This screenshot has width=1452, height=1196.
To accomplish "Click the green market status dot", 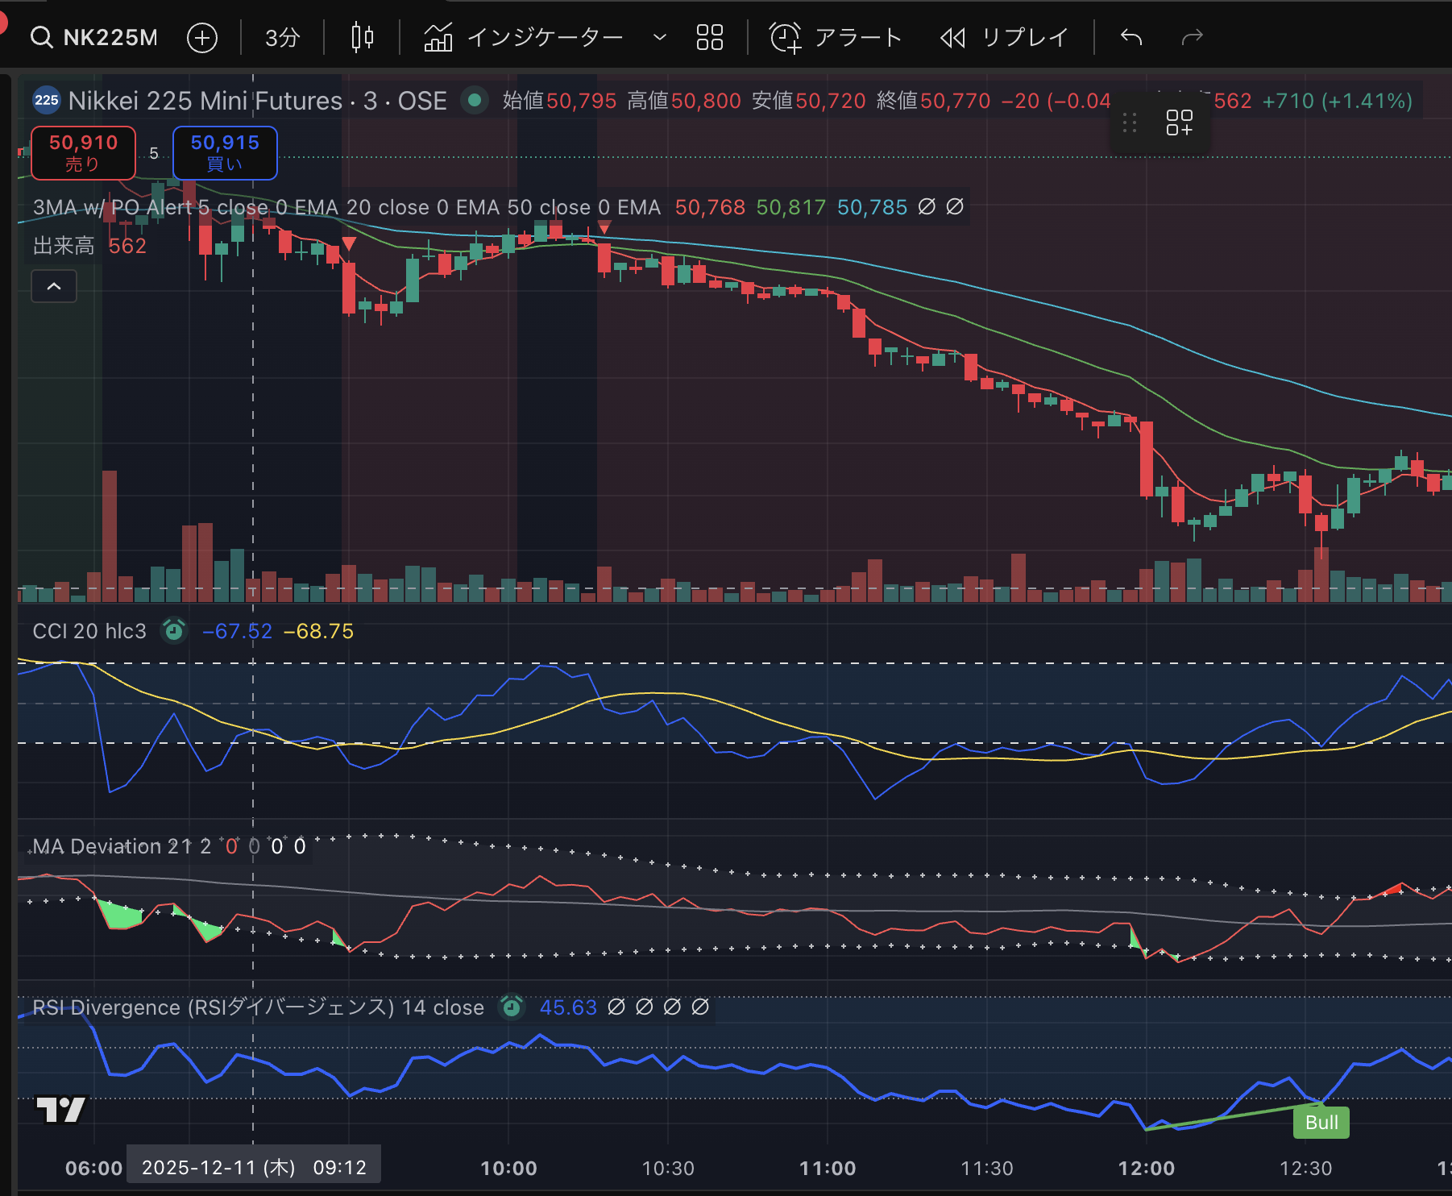I will pos(475,101).
